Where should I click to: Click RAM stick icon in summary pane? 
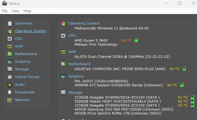[63, 52]
